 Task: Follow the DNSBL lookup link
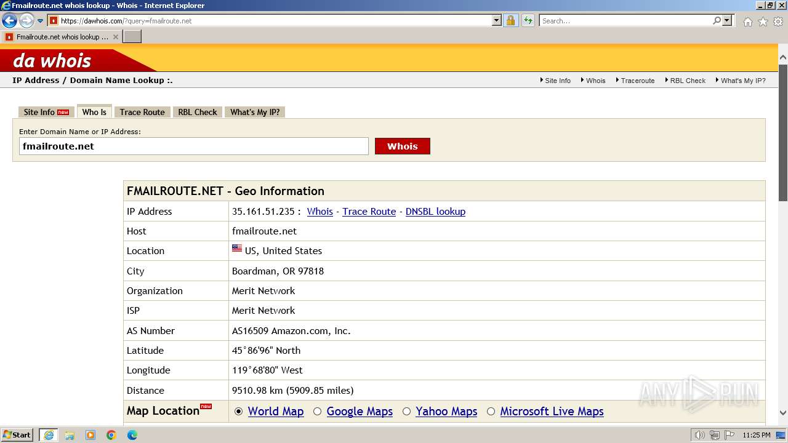[x=435, y=211]
